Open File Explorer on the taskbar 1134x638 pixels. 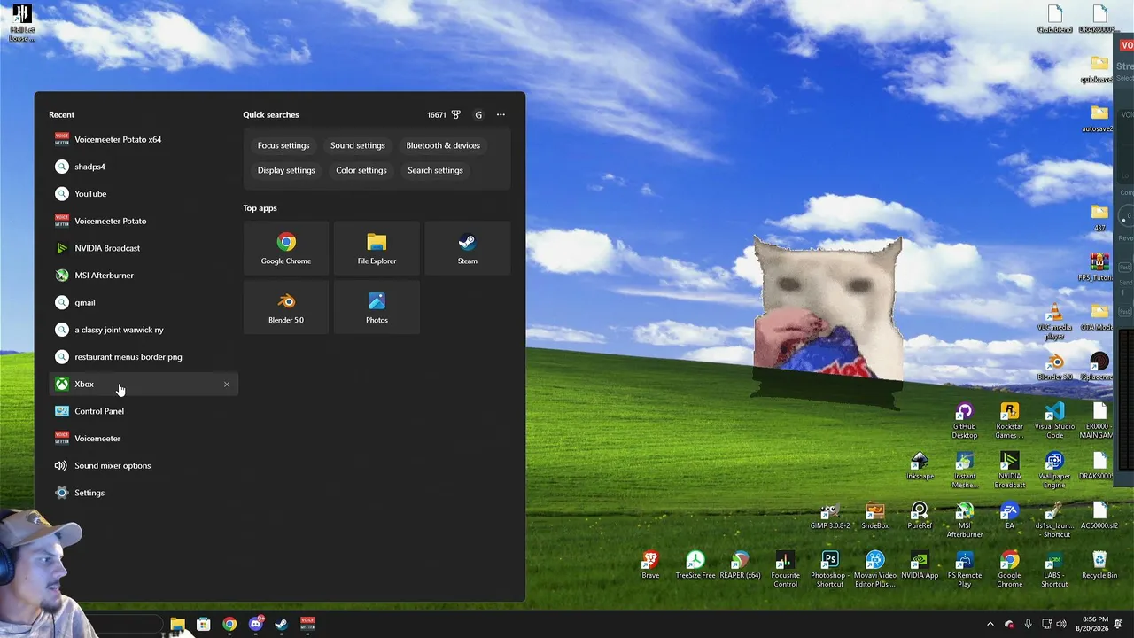(x=177, y=625)
